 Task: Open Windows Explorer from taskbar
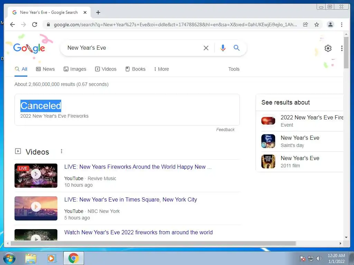[31, 258]
